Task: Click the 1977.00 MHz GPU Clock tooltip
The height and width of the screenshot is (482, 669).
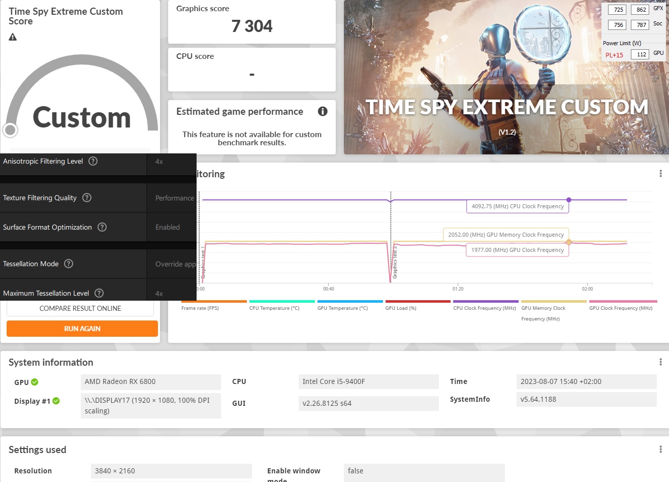Action: 517,250
